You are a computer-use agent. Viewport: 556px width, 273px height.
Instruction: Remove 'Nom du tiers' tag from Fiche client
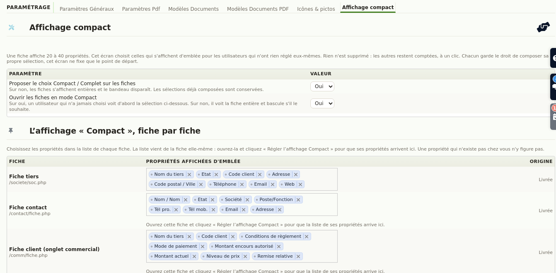click(189, 237)
